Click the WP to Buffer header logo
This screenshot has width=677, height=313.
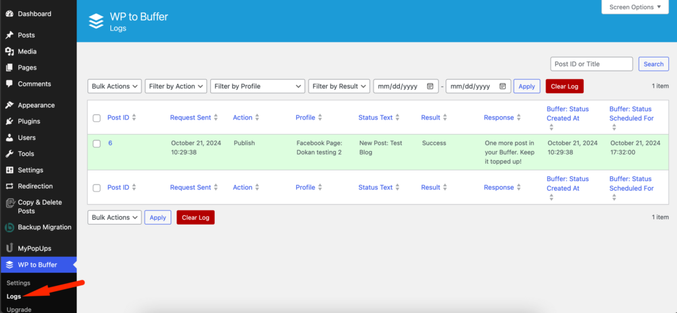[97, 21]
